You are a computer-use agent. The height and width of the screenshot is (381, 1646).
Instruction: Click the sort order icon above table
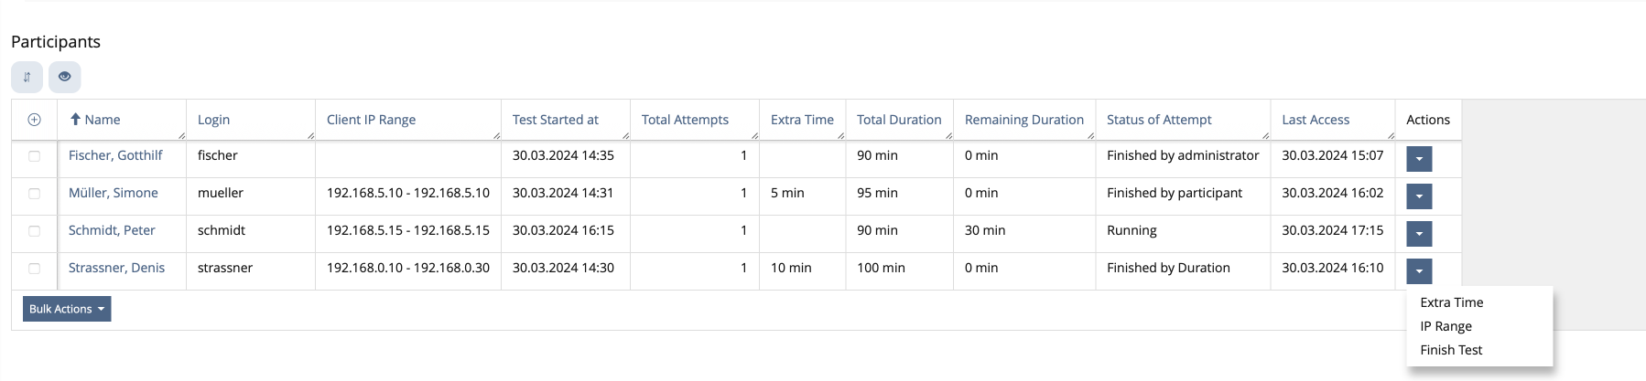[27, 78]
